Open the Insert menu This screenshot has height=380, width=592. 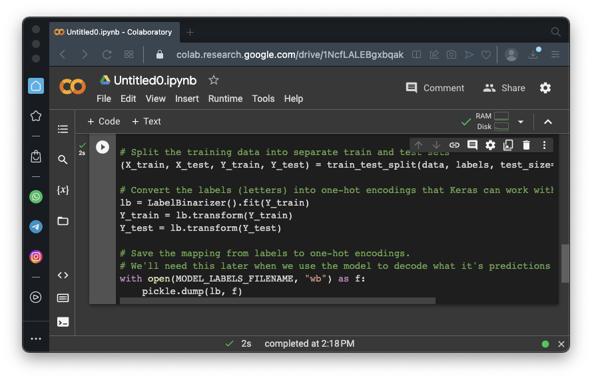186,98
